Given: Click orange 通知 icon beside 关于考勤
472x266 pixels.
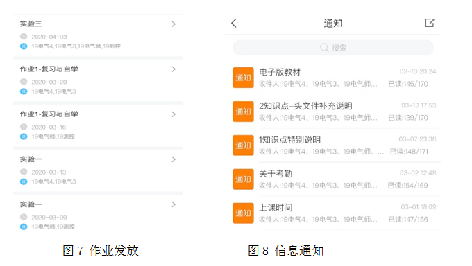Looking at the screenshot, I should pos(243,179).
